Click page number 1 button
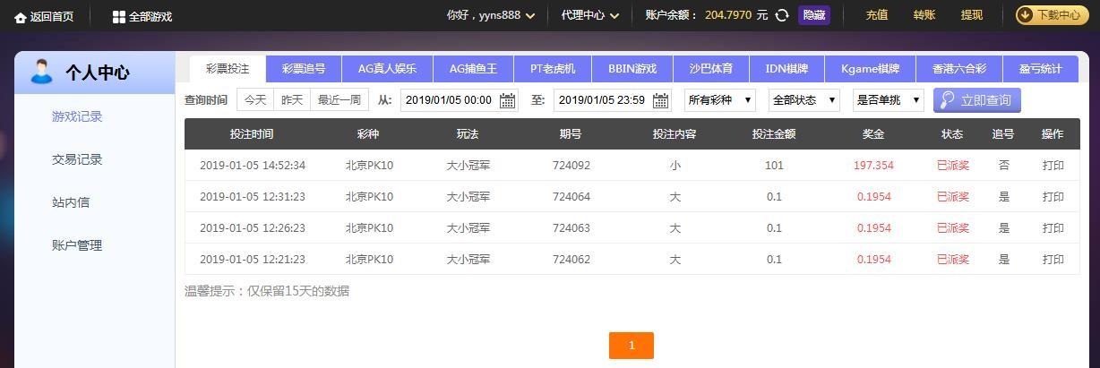 (x=632, y=346)
